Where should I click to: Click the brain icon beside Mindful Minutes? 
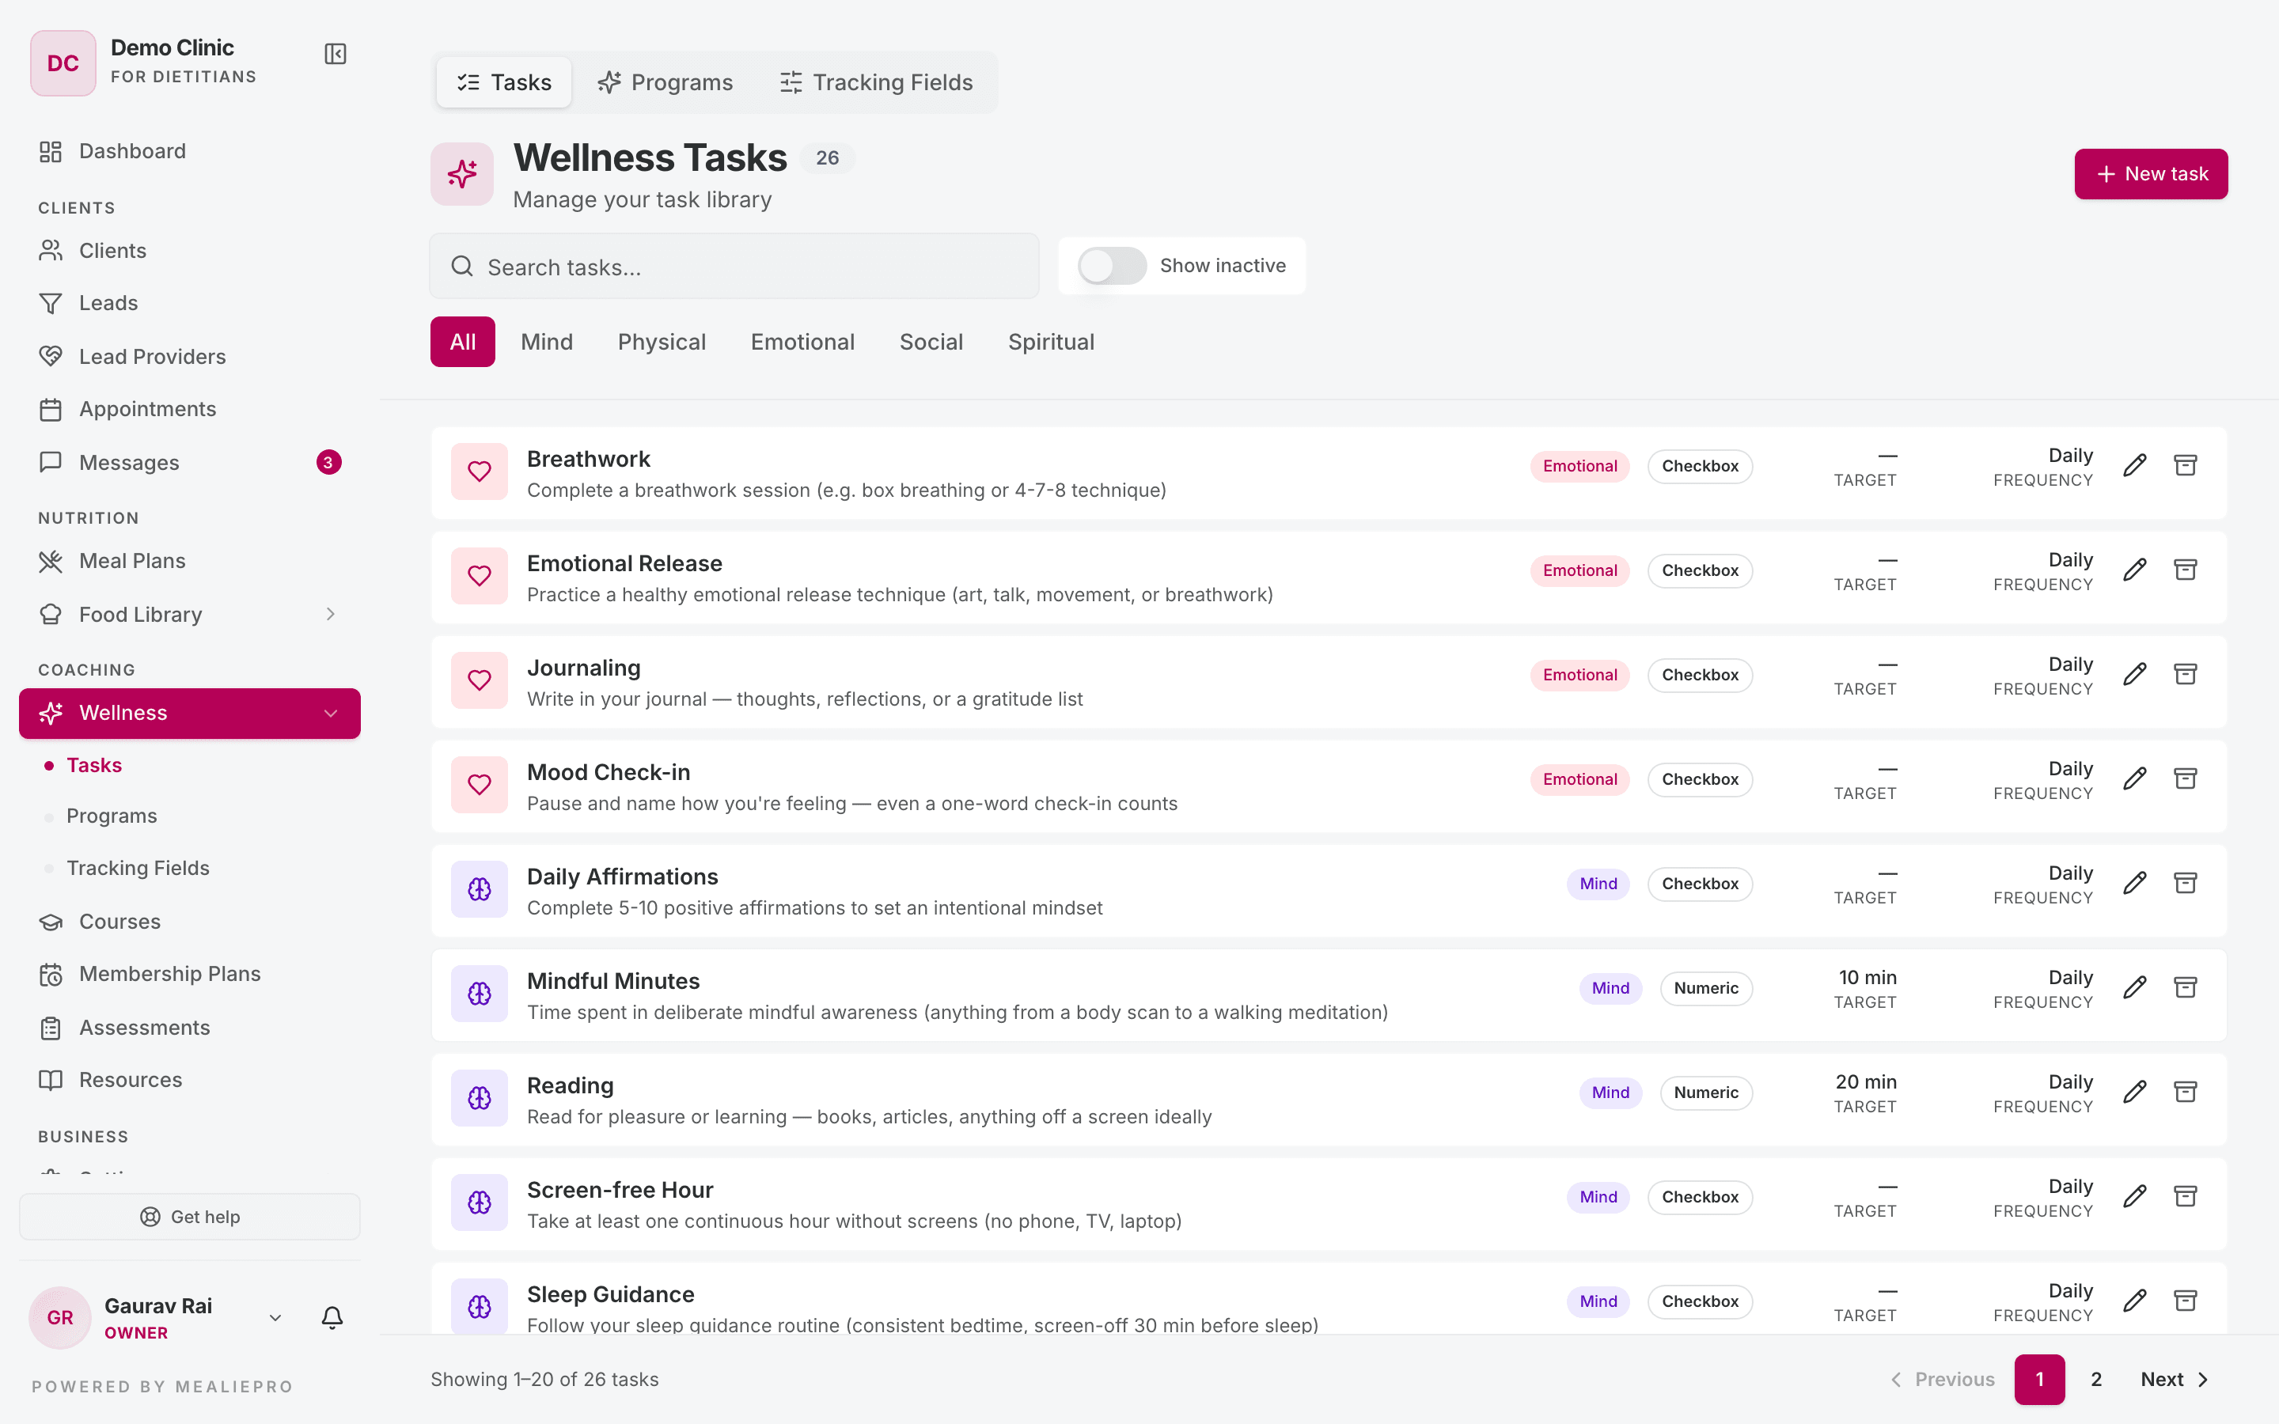click(480, 994)
